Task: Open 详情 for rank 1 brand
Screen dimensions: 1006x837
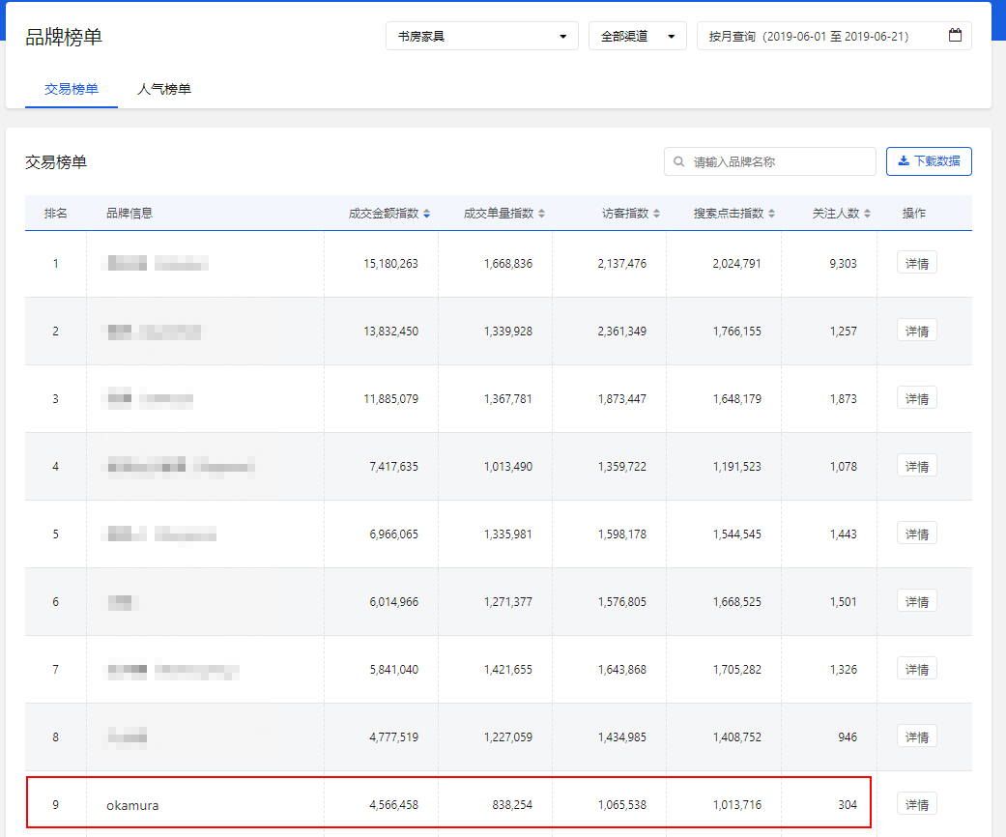Action: tap(916, 263)
